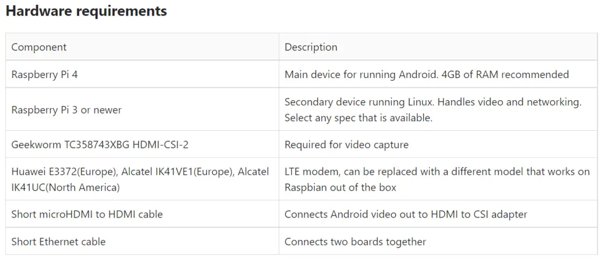The height and width of the screenshot is (260, 606).
Task: Select the Short microHDMI to HDMI cable cell
Action: (87, 214)
